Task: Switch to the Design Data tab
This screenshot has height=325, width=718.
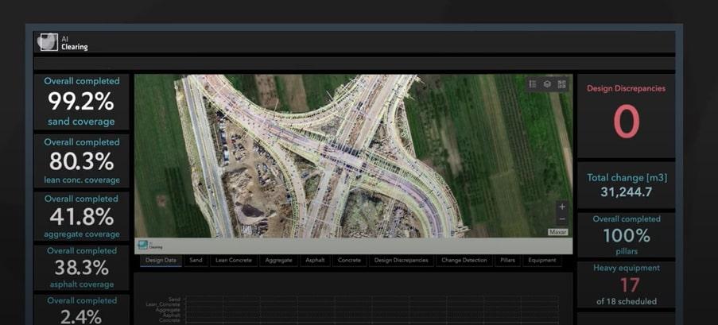Action: coord(161,260)
